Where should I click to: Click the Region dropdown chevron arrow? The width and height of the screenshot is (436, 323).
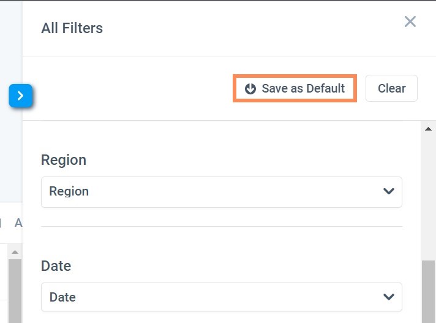388,191
